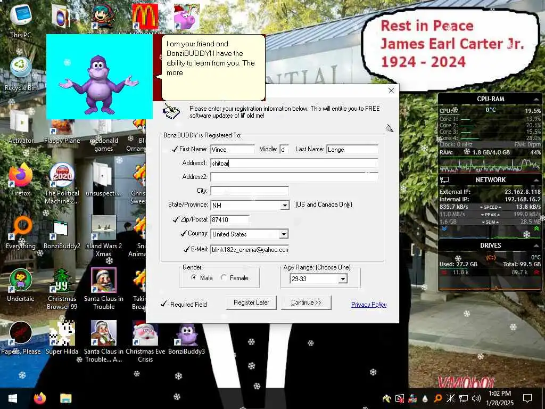Collapse the CPU-RAM widget section
545x409 pixels.
pyautogui.click(x=536, y=99)
